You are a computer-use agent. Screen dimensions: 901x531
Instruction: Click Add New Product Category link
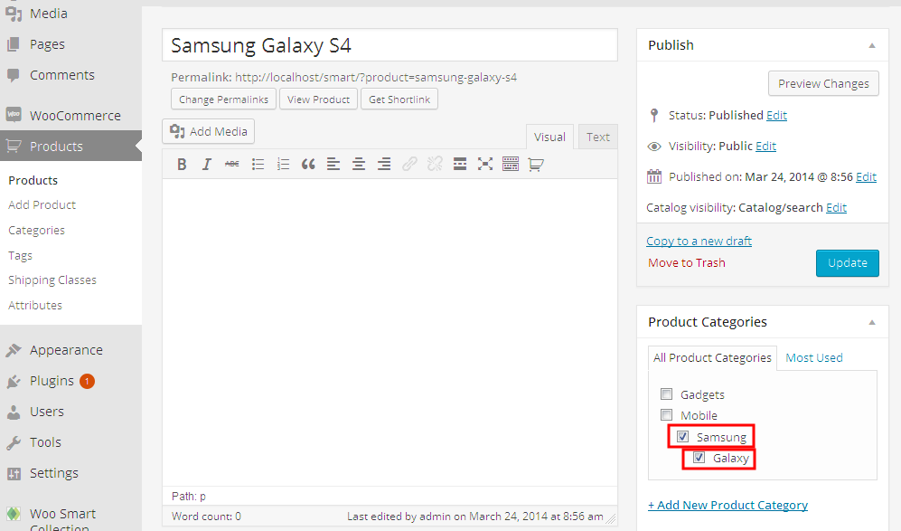pos(727,505)
